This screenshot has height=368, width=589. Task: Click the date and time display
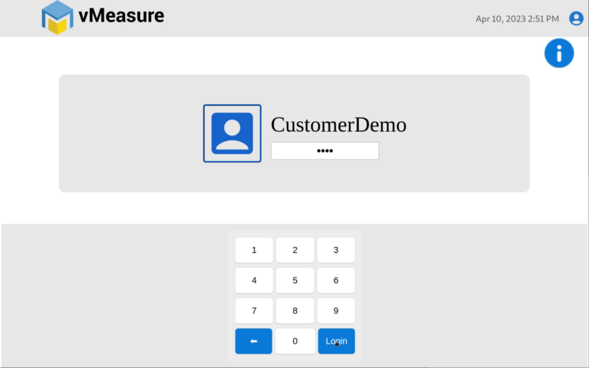tap(517, 18)
